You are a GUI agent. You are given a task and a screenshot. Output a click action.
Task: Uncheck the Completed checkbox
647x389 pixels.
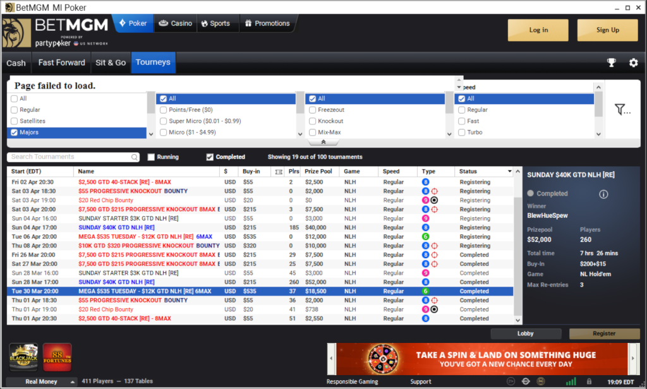coord(210,157)
